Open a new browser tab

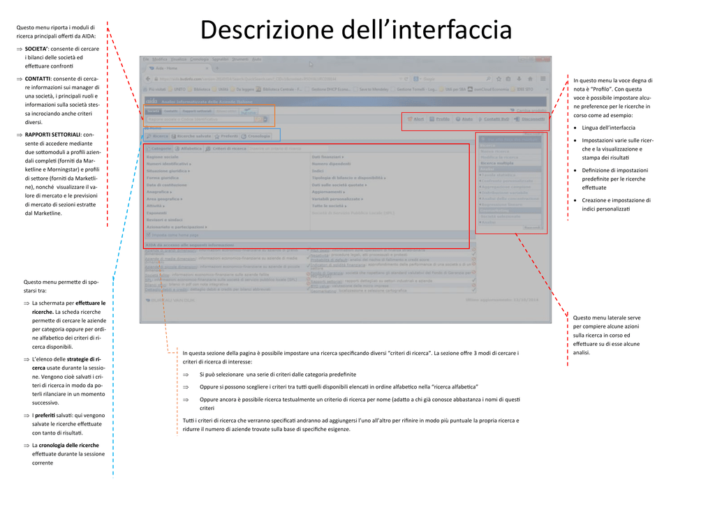(x=217, y=68)
